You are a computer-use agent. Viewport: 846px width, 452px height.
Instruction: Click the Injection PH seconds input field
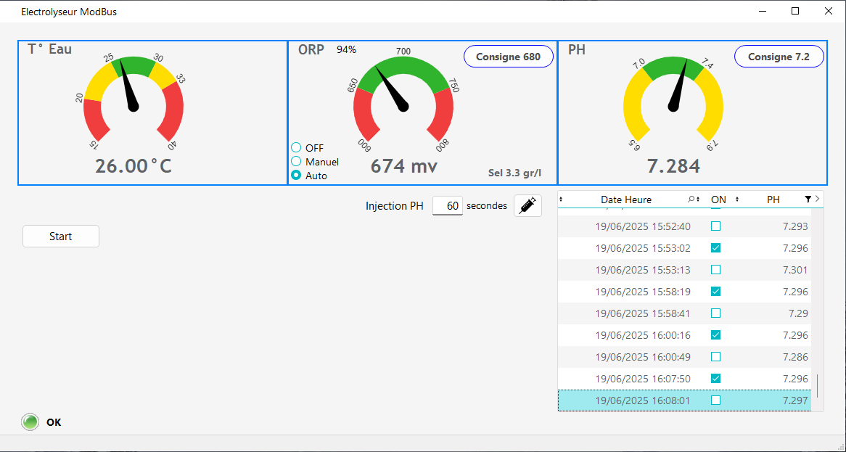pos(448,206)
